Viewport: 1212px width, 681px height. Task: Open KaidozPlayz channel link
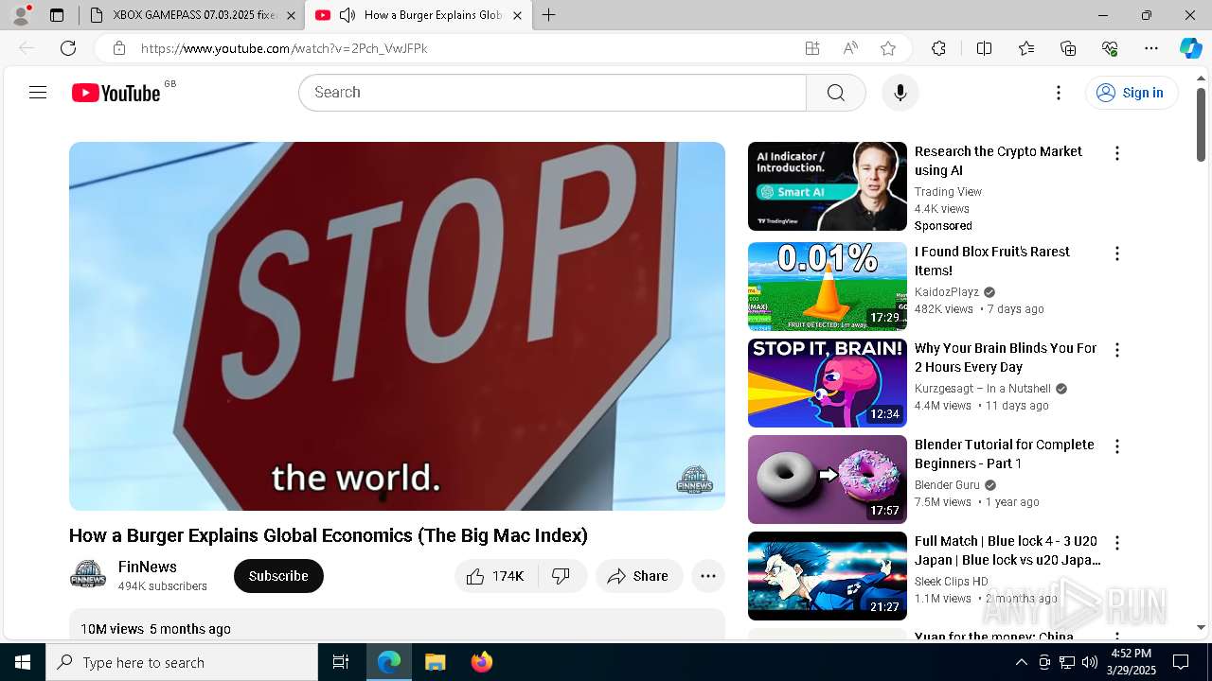947,292
